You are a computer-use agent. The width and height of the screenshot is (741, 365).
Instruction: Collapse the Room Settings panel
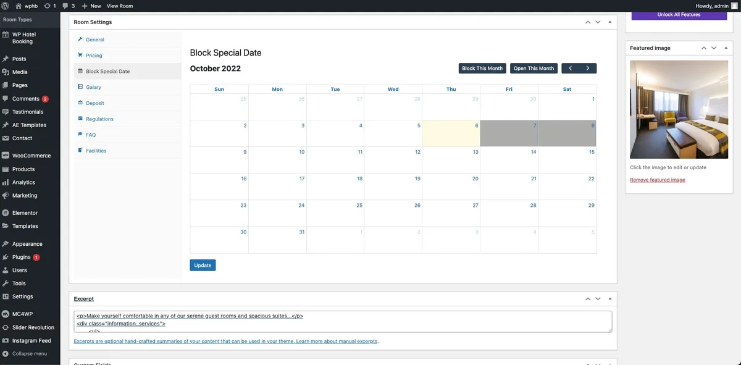point(609,22)
